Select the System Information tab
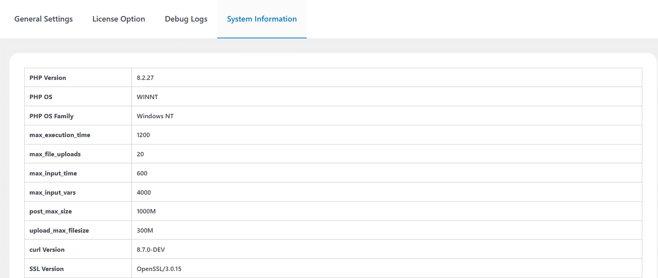 (262, 19)
